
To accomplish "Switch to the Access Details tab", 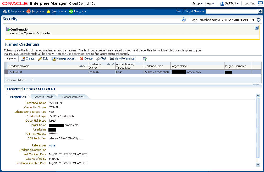I will pos(44,97).
